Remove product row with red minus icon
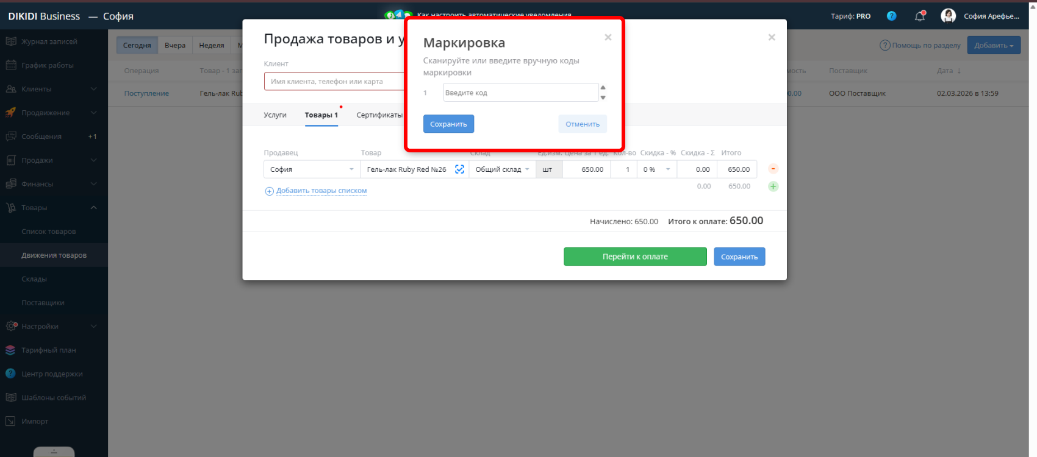 (x=773, y=169)
